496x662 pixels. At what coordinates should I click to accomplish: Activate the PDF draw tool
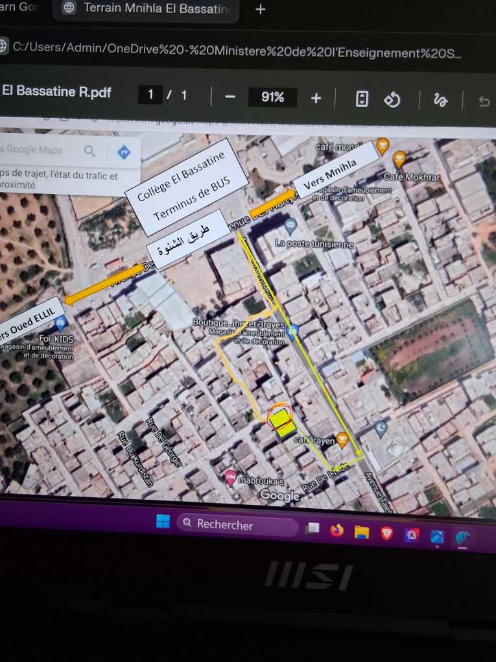click(440, 101)
